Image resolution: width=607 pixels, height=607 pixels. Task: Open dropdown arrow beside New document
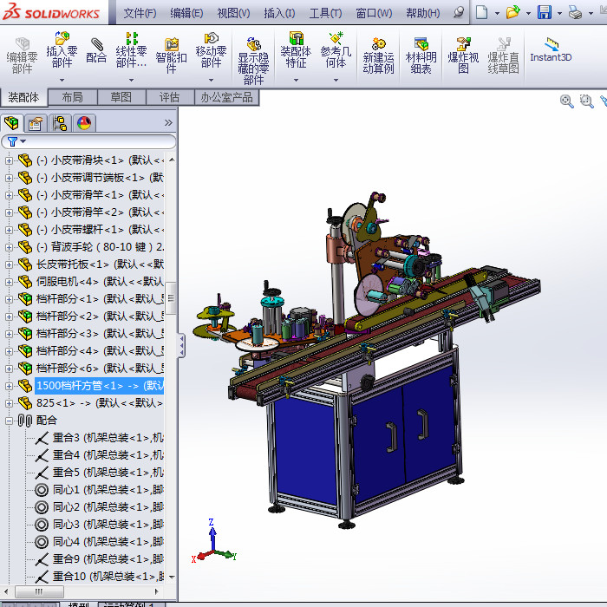pyautogui.click(x=497, y=13)
